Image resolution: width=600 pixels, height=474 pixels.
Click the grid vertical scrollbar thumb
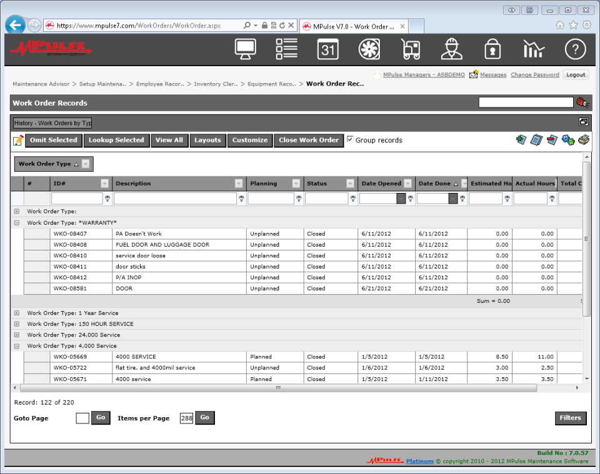[x=586, y=239]
